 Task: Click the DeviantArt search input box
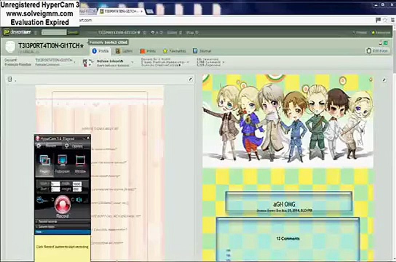(x=54, y=32)
